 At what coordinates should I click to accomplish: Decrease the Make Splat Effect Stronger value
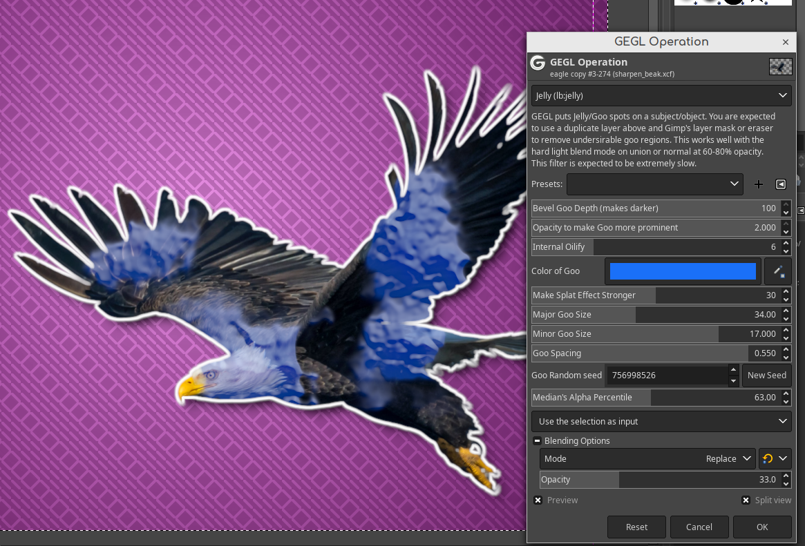pyautogui.click(x=786, y=300)
